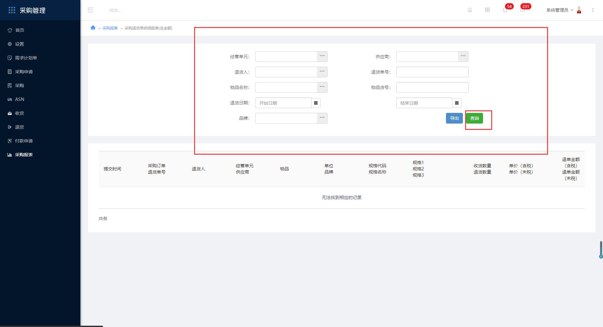Click the page scrollbar thumb on right
Image resolution: width=603 pixels, height=327 pixels.
click(601, 250)
